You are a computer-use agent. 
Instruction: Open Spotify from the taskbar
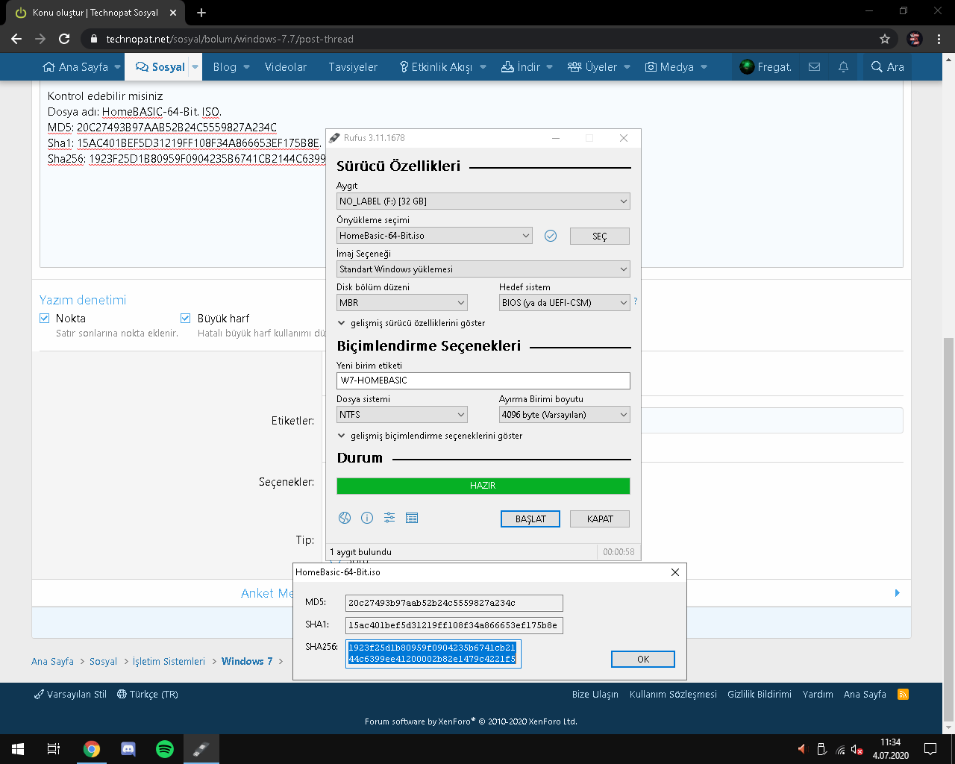(x=165, y=749)
